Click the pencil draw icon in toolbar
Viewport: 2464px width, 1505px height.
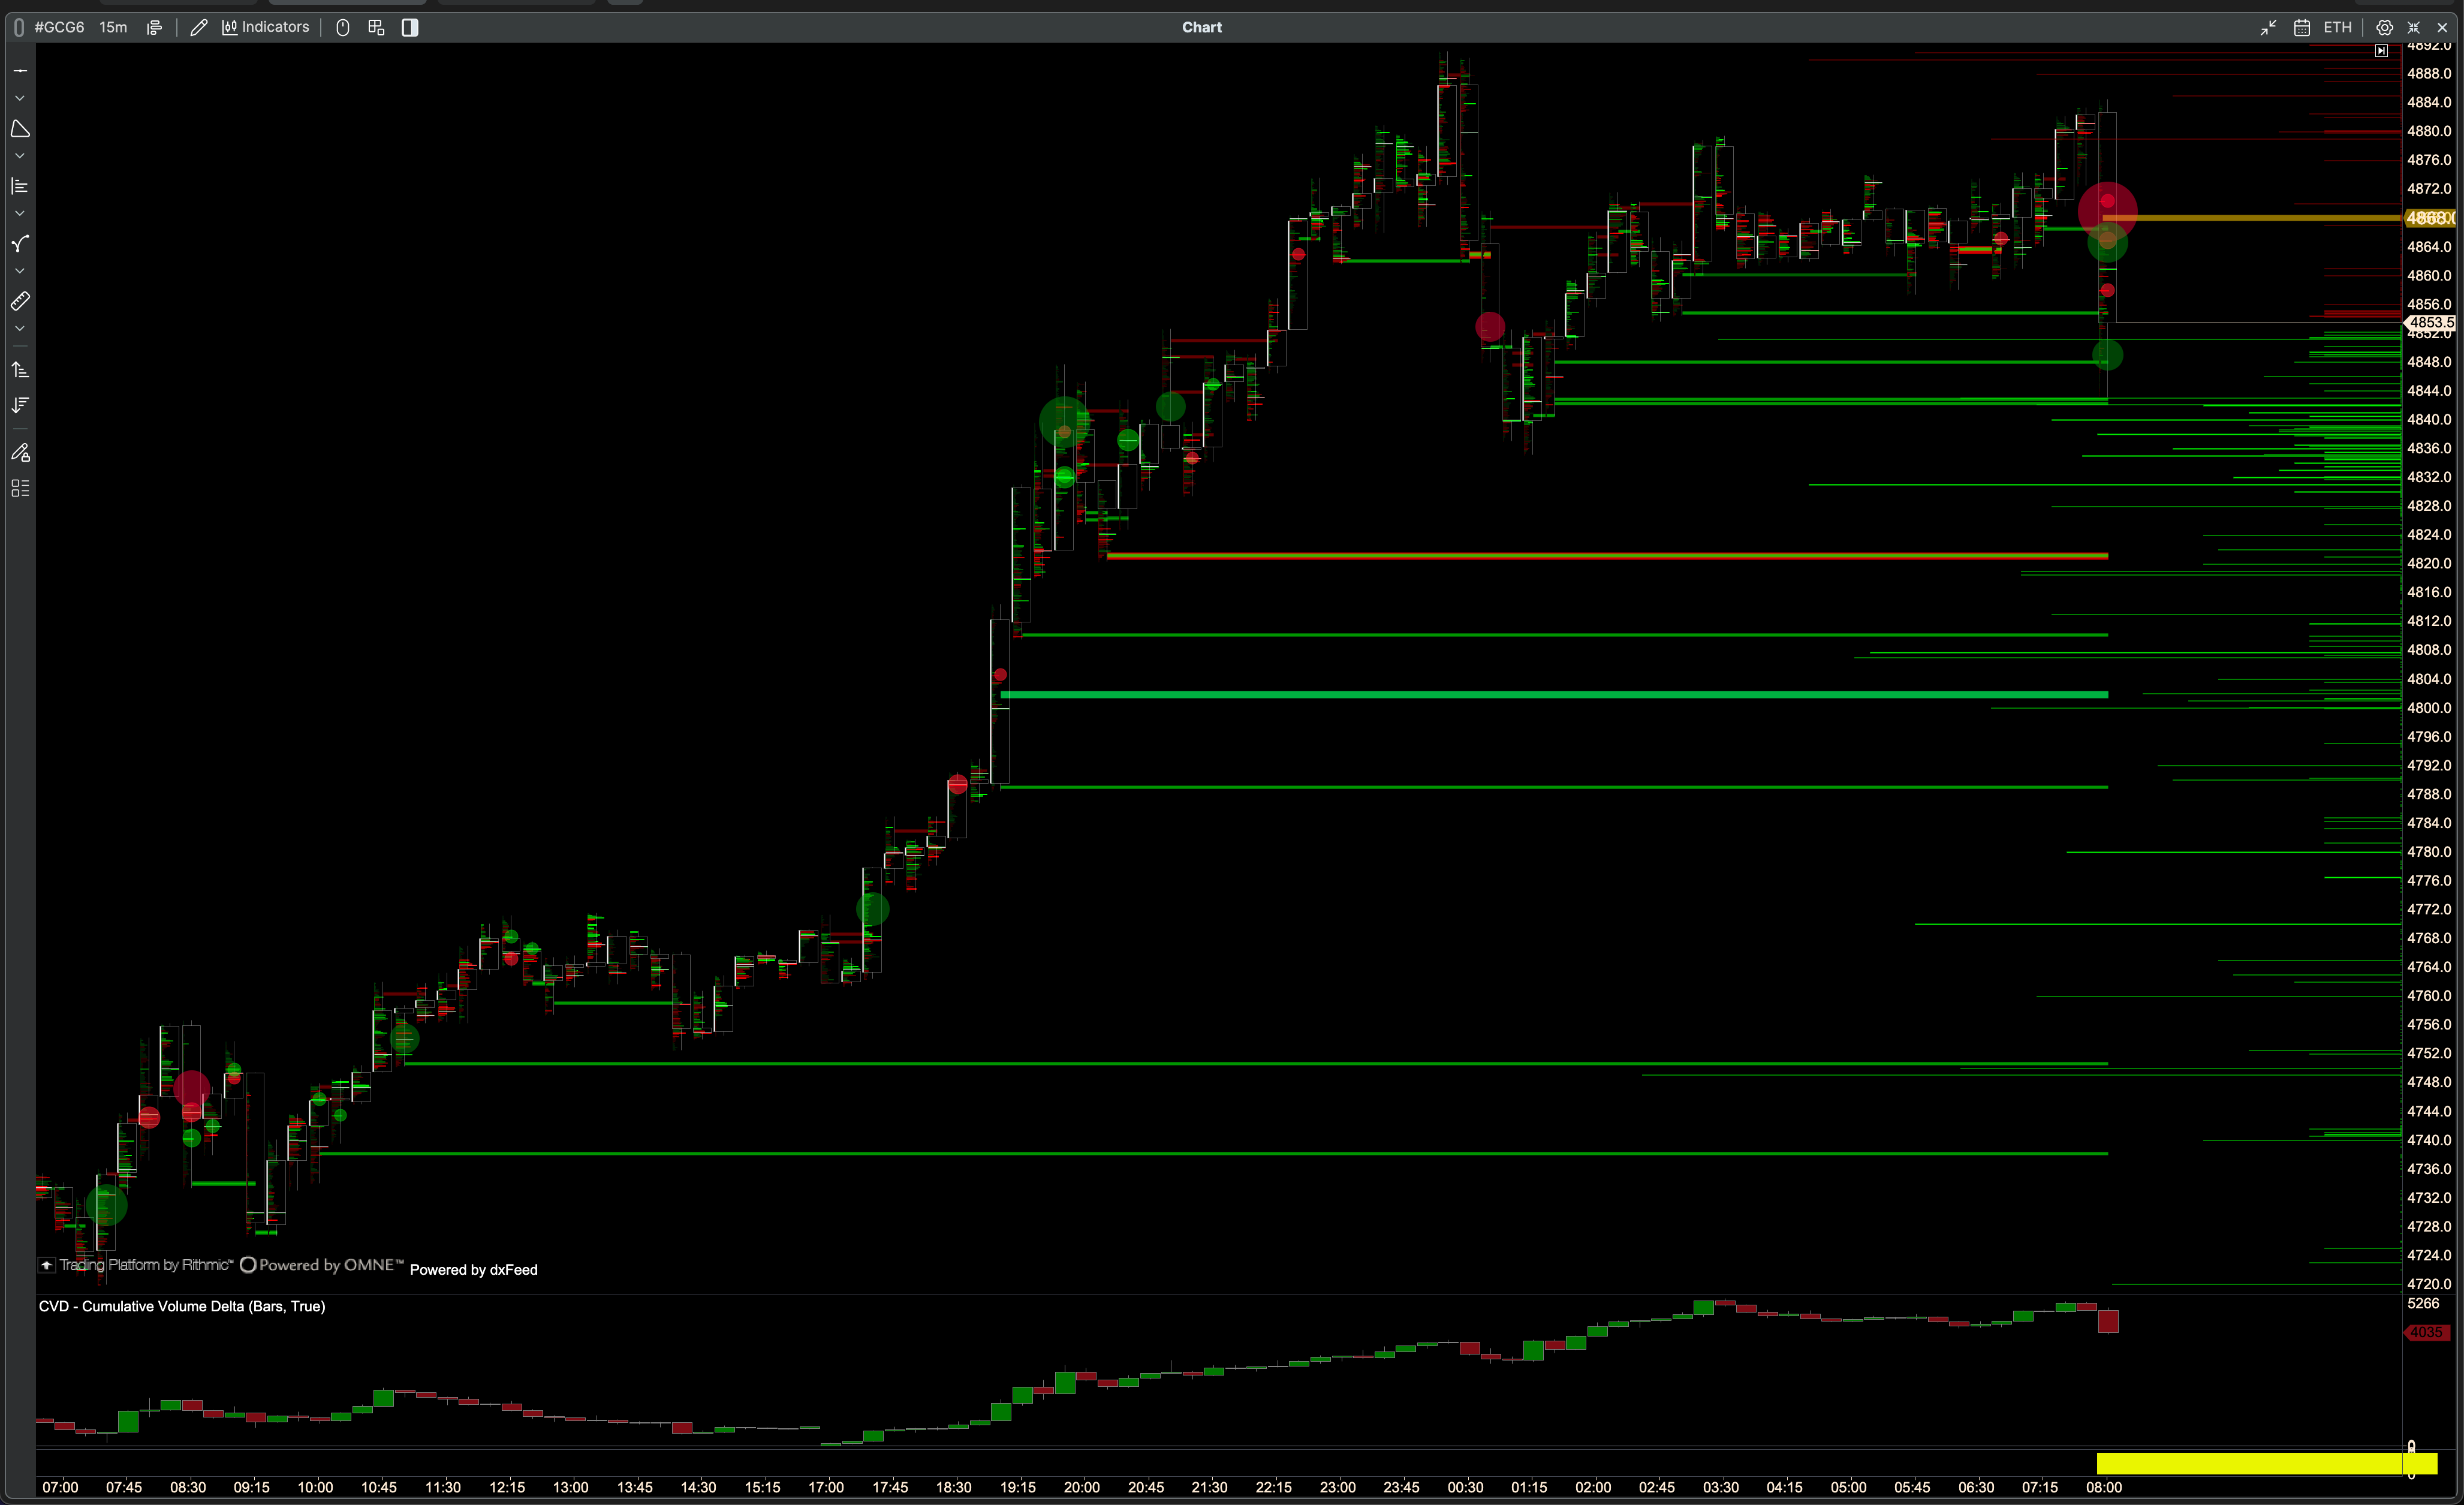click(198, 27)
